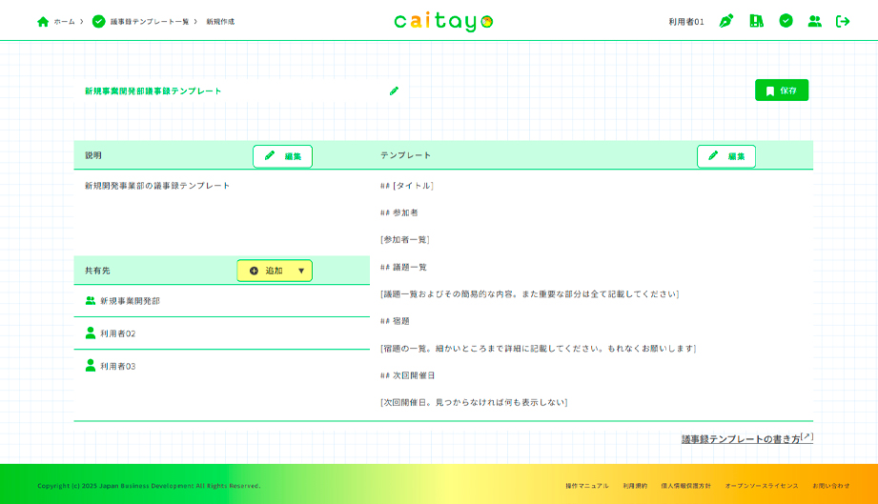Click the テンプレート section header label

pyautogui.click(x=405, y=155)
